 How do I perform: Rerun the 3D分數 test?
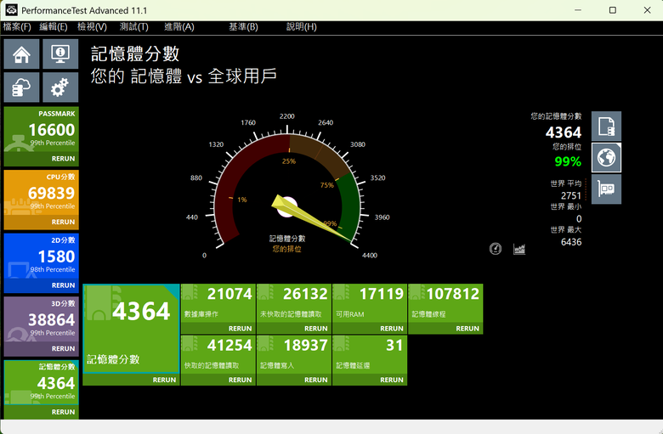pyautogui.click(x=63, y=348)
